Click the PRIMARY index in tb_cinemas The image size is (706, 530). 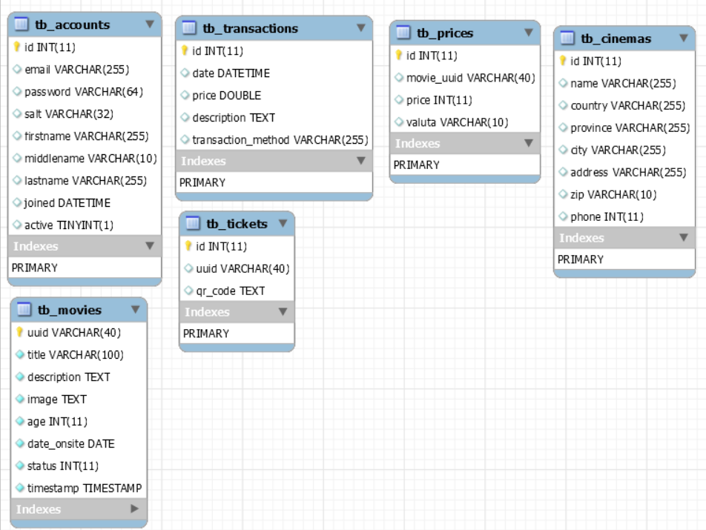(581, 259)
